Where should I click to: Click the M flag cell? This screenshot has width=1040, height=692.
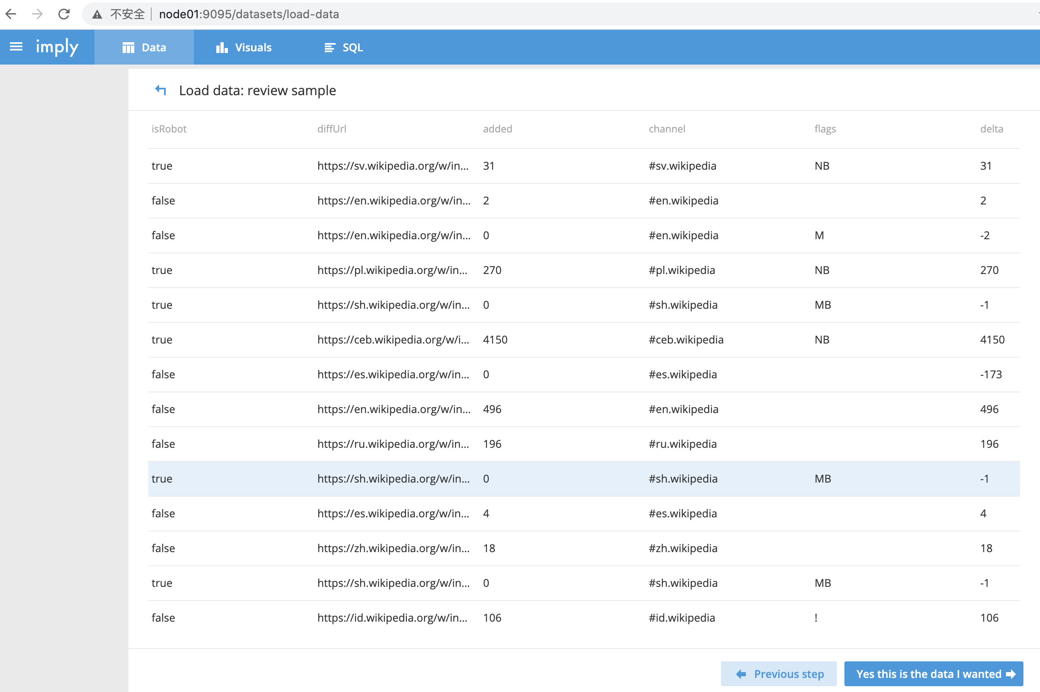point(819,235)
